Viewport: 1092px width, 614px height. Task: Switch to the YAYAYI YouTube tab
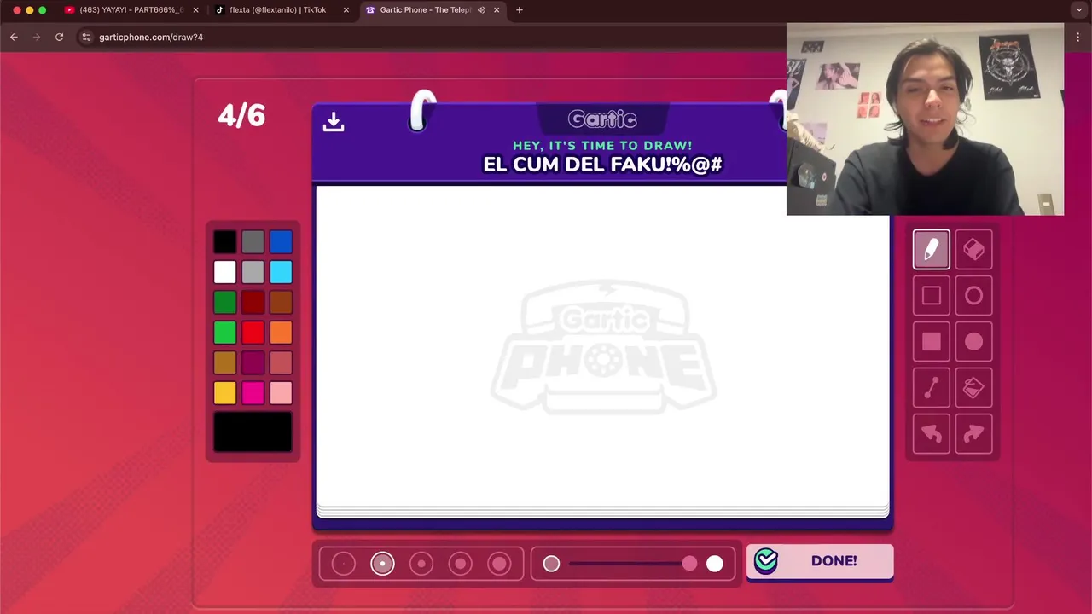click(131, 10)
